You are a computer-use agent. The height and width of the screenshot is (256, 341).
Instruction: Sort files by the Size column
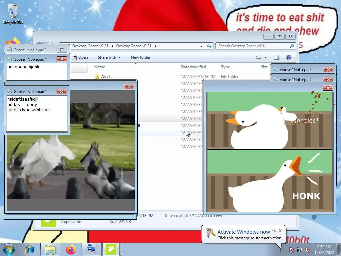point(264,67)
